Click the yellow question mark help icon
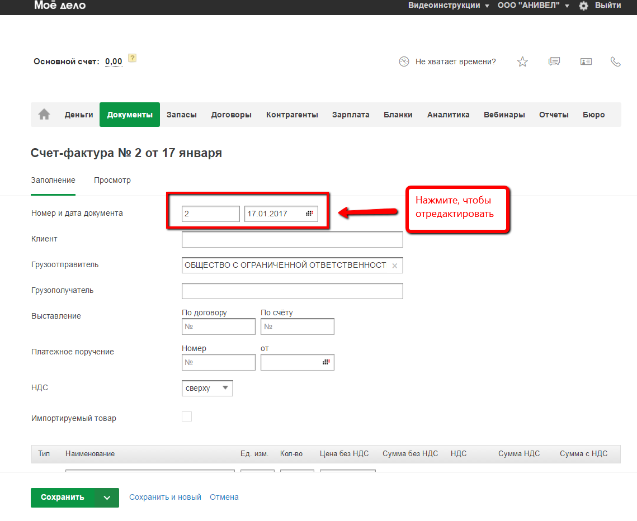This screenshot has width=637, height=521. coord(132,58)
